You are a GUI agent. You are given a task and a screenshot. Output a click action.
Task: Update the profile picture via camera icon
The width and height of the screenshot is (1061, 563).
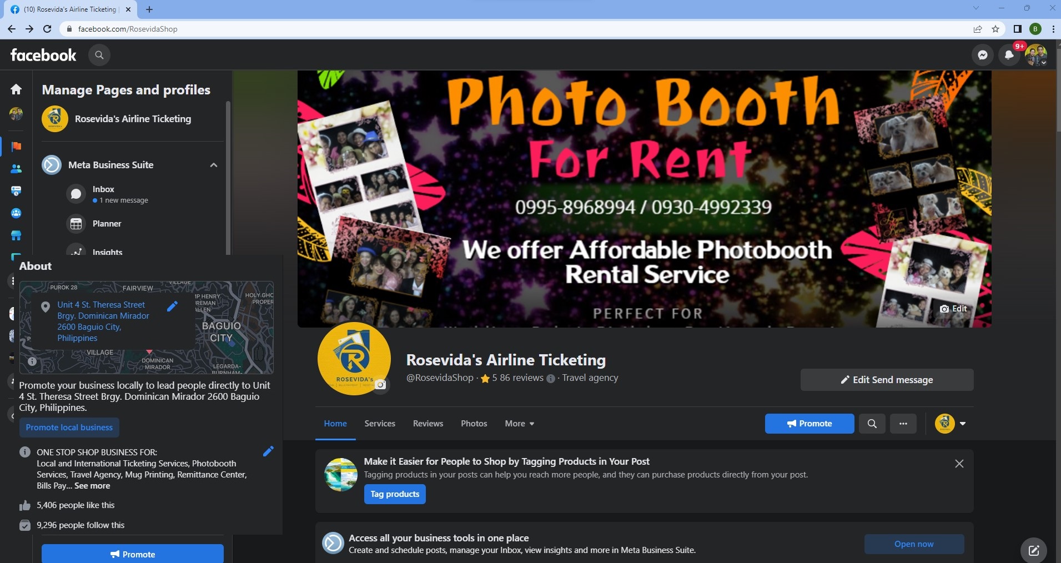381,385
